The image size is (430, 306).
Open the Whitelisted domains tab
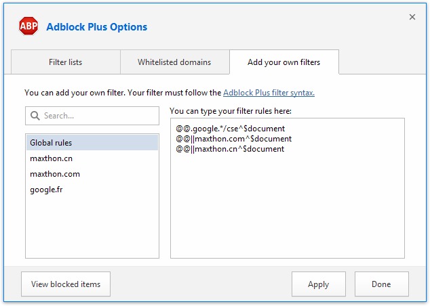coord(174,62)
